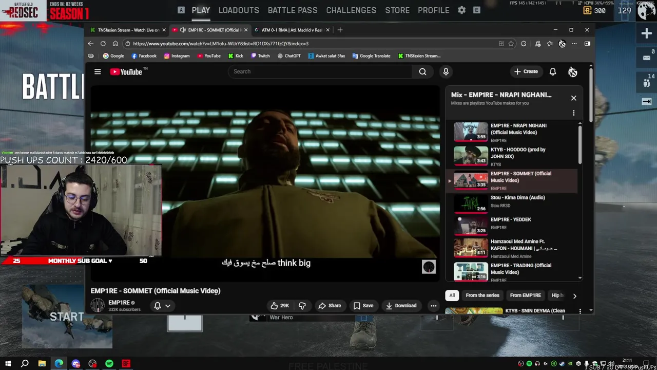This screenshot has width=657, height=370.
Task: Open the browser media control music icon
Action: [537, 44]
